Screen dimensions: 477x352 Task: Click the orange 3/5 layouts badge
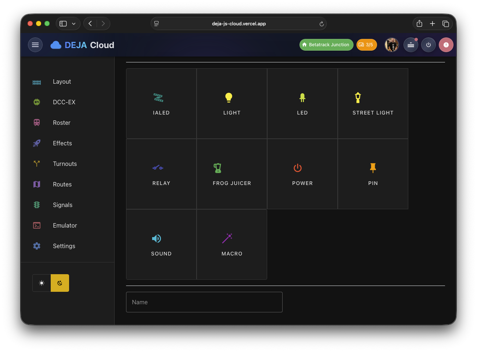click(x=366, y=44)
